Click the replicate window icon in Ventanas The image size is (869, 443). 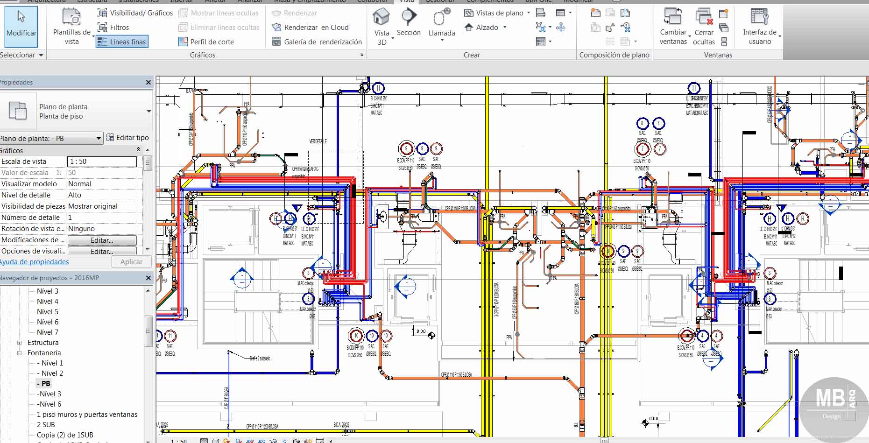(x=724, y=14)
